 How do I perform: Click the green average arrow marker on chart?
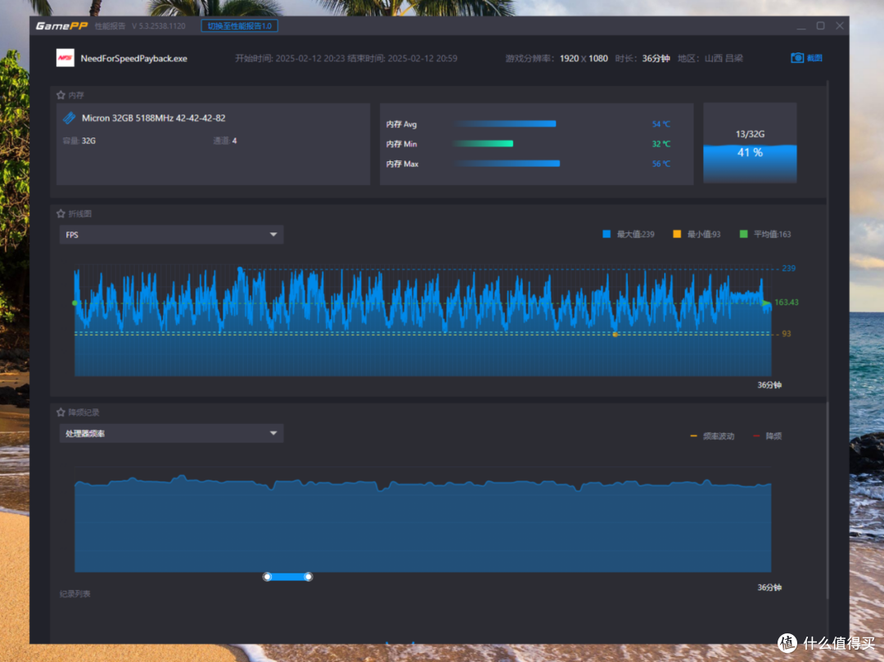767,303
